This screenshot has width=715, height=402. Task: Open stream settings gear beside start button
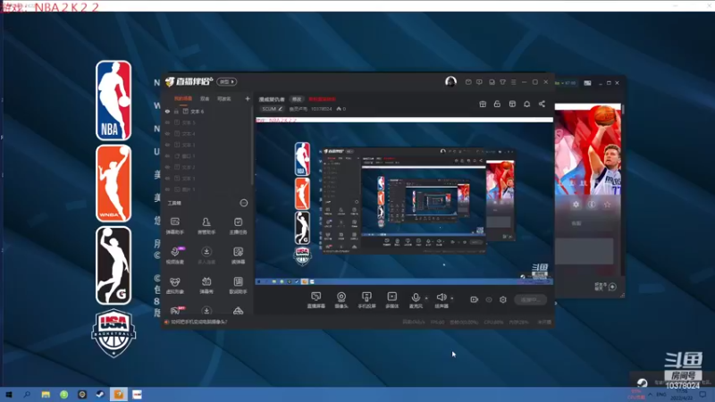(x=503, y=299)
